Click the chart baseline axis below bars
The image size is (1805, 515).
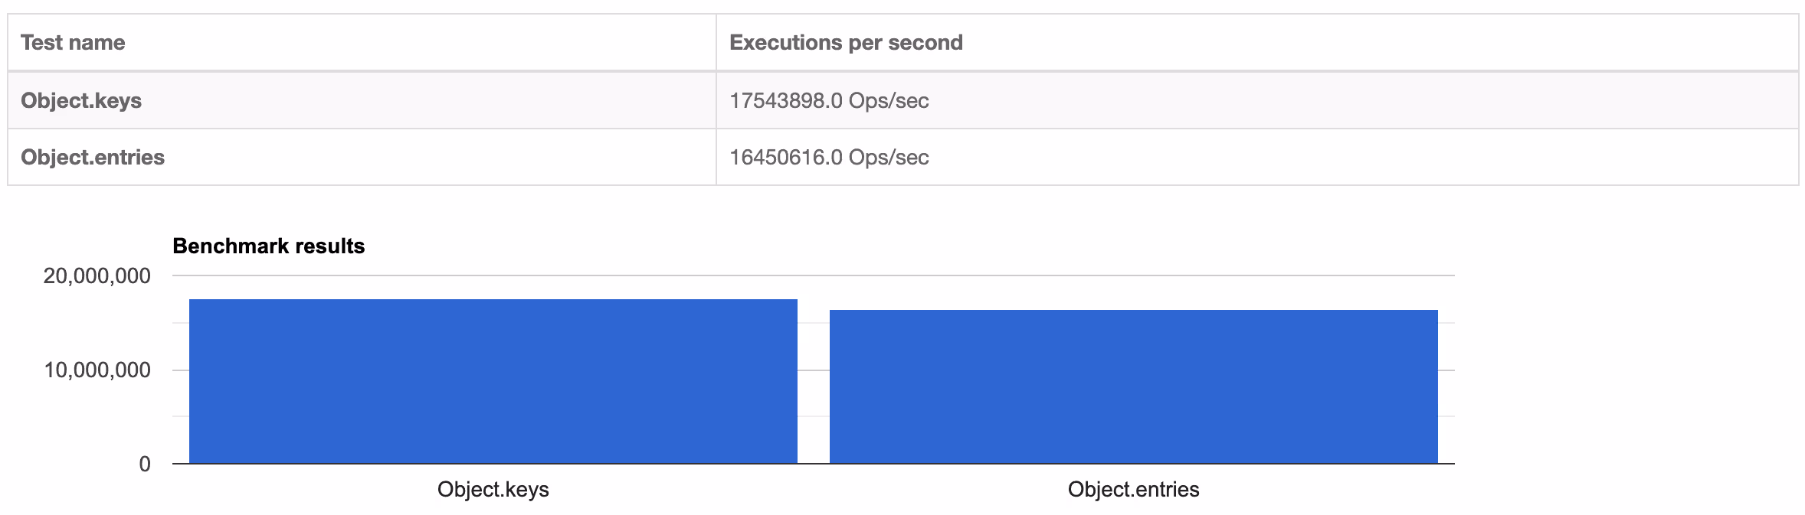coord(814,464)
